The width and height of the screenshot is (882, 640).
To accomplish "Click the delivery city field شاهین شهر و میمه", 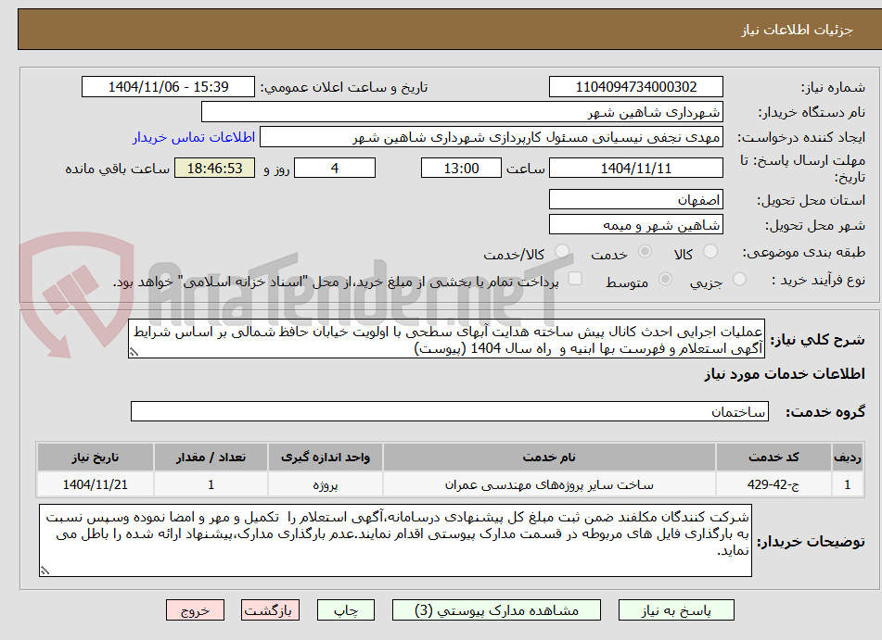I will (x=635, y=225).
